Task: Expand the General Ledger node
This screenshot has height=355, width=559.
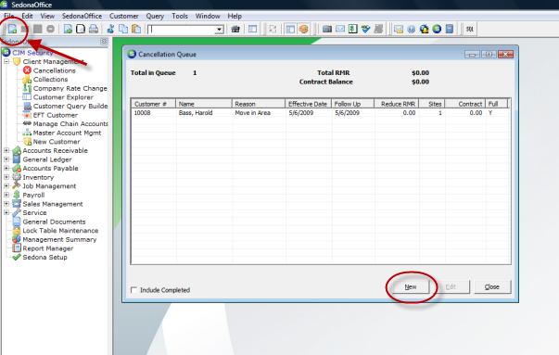Action: pos(6,159)
